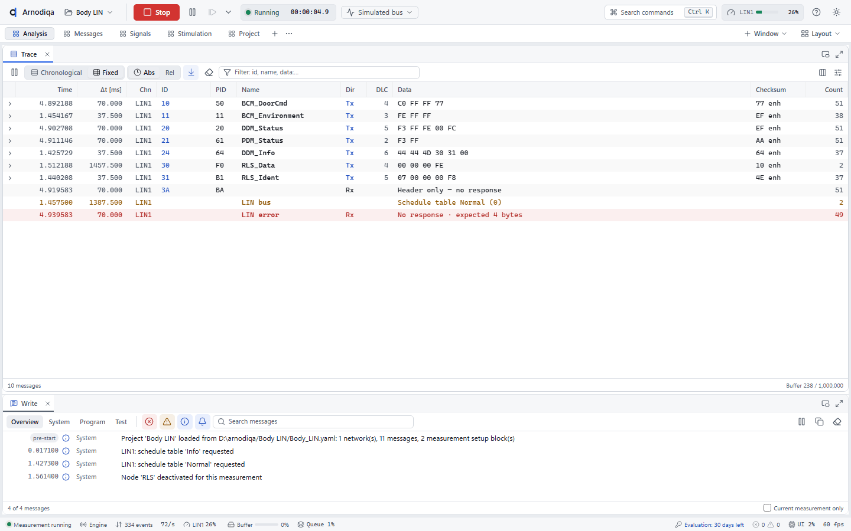Toggle the notification bell filter in Write
Viewport: 851px width, 531px height.
click(202, 422)
